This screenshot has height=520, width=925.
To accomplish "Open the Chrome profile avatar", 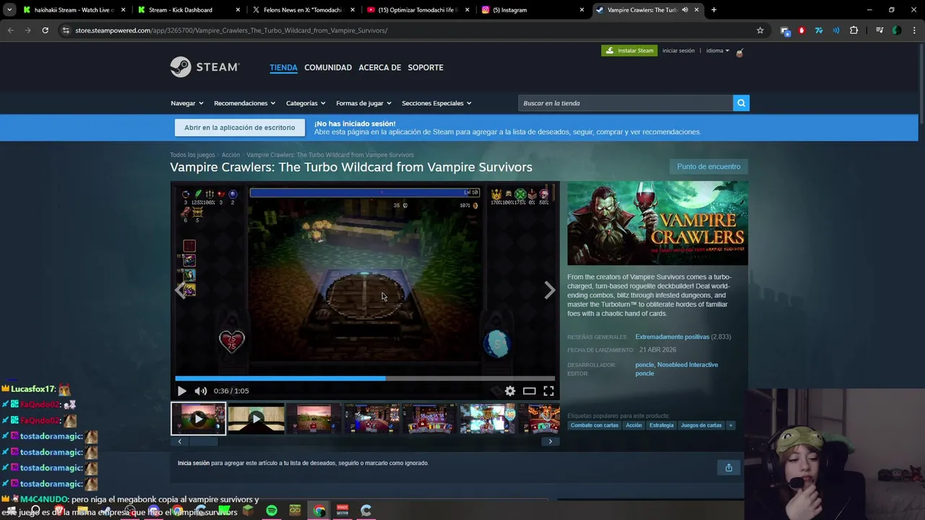I will (897, 30).
